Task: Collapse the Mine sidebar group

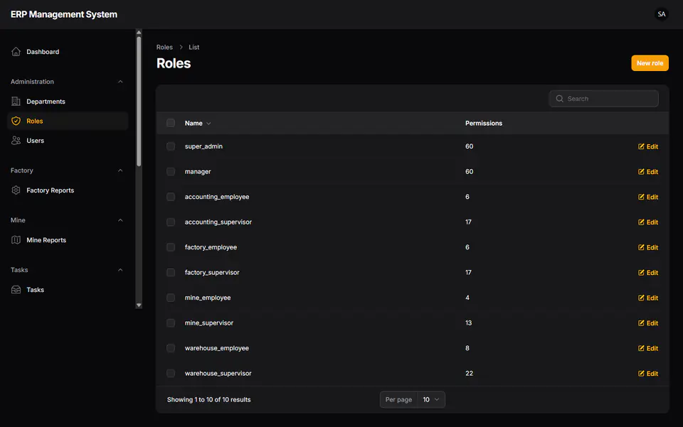Action: (x=120, y=220)
